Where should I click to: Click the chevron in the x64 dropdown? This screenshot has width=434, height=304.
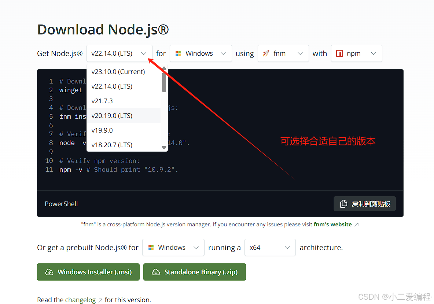pyautogui.click(x=287, y=247)
